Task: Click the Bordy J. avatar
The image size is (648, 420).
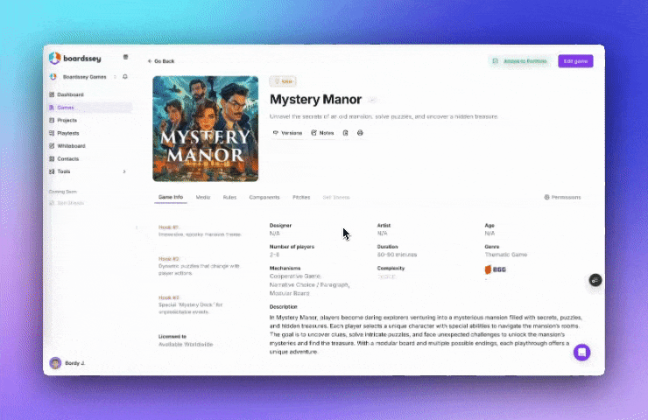Action: (55, 363)
